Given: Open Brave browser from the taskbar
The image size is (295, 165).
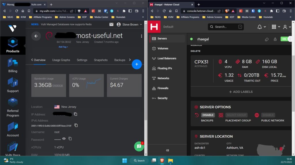Looking at the screenshot, I should click(162, 160).
